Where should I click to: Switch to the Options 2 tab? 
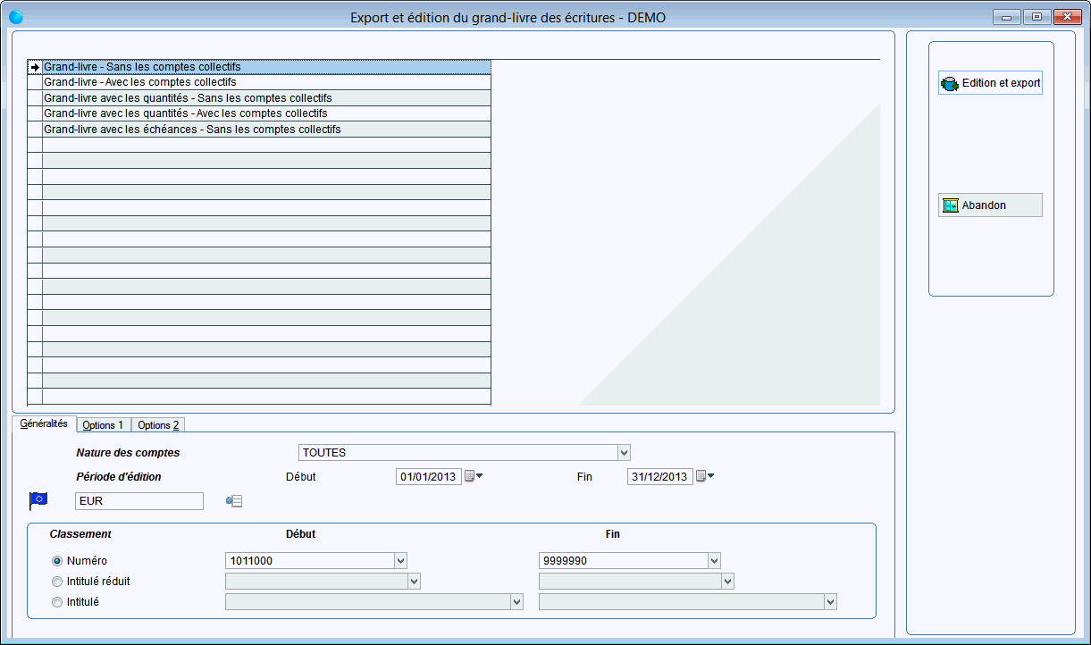158,425
